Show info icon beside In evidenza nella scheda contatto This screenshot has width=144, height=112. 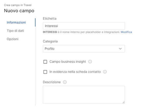pos(105,72)
